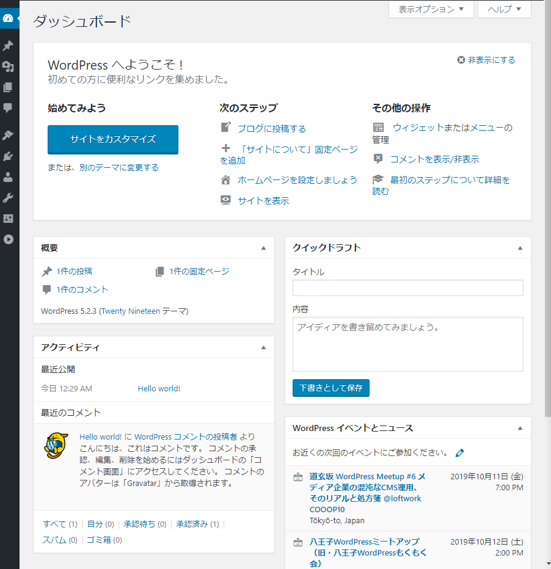The width and height of the screenshot is (551, 569).
Task: Click the Wapuu commenter avatar
Action: coord(56,446)
